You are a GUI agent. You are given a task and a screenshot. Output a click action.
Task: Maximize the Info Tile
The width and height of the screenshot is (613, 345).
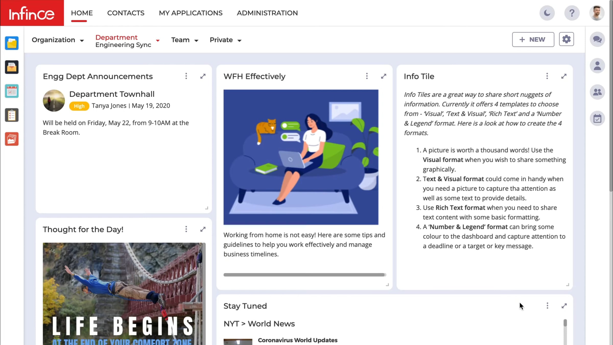point(564,76)
